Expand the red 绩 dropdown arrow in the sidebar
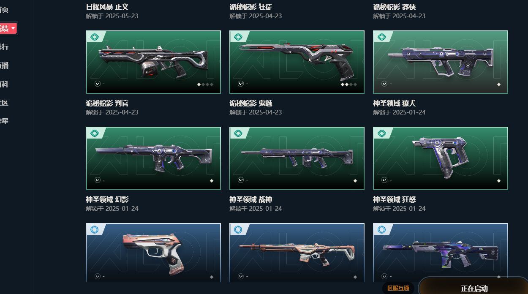Screen dimensions: 528x294 click(13, 28)
